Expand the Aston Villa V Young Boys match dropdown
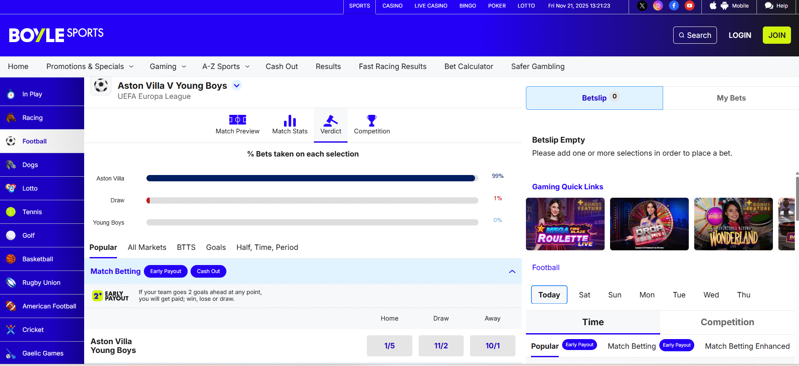 237,86
